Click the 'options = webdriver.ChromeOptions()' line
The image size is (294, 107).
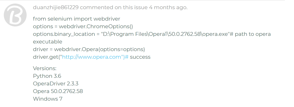pos(83,26)
